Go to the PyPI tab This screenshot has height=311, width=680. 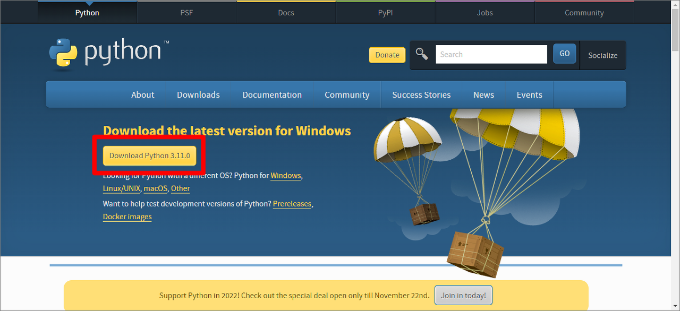pyautogui.click(x=385, y=12)
